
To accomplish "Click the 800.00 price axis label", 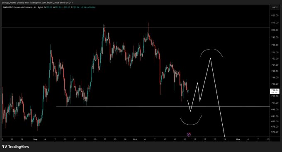I will pos(275,30).
